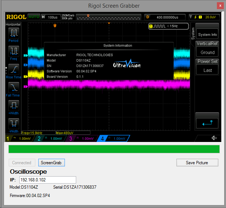Click the UltraVision logo
Screen dimensions: 226x208
127,64
